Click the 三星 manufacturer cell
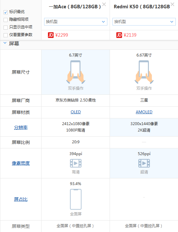This screenshot has width=178, height=232. coord(144,100)
